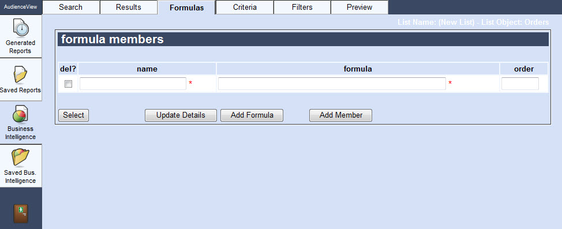Click the AudienceView logo label
Viewport: 562px width, 229px height.
[20, 7]
